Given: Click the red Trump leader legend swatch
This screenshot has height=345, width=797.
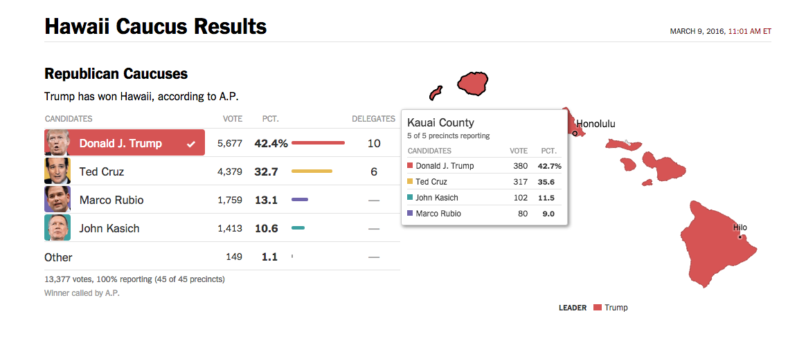Looking at the screenshot, I should pyautogui.click(x=598, y=308).
